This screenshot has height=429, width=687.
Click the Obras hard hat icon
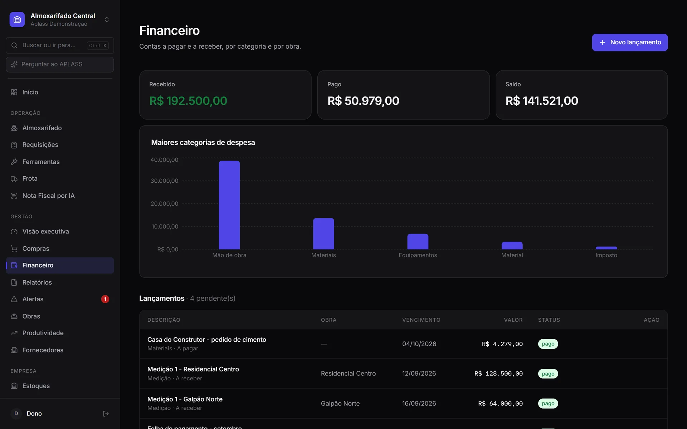click(x=14, y=316)
